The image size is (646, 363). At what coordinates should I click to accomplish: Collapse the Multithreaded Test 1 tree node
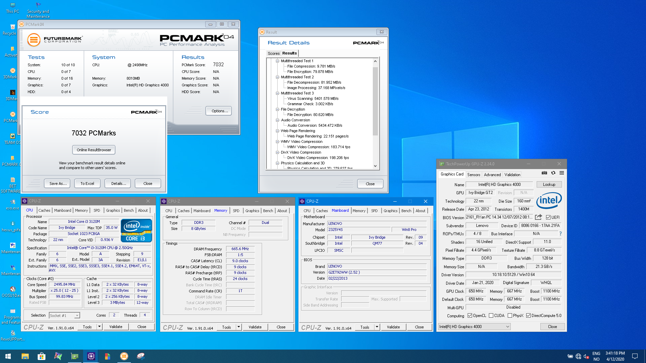click(278, 61)
